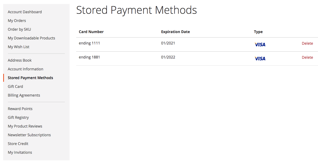
Task: Open Gift Card section
Action: point(15,87)
